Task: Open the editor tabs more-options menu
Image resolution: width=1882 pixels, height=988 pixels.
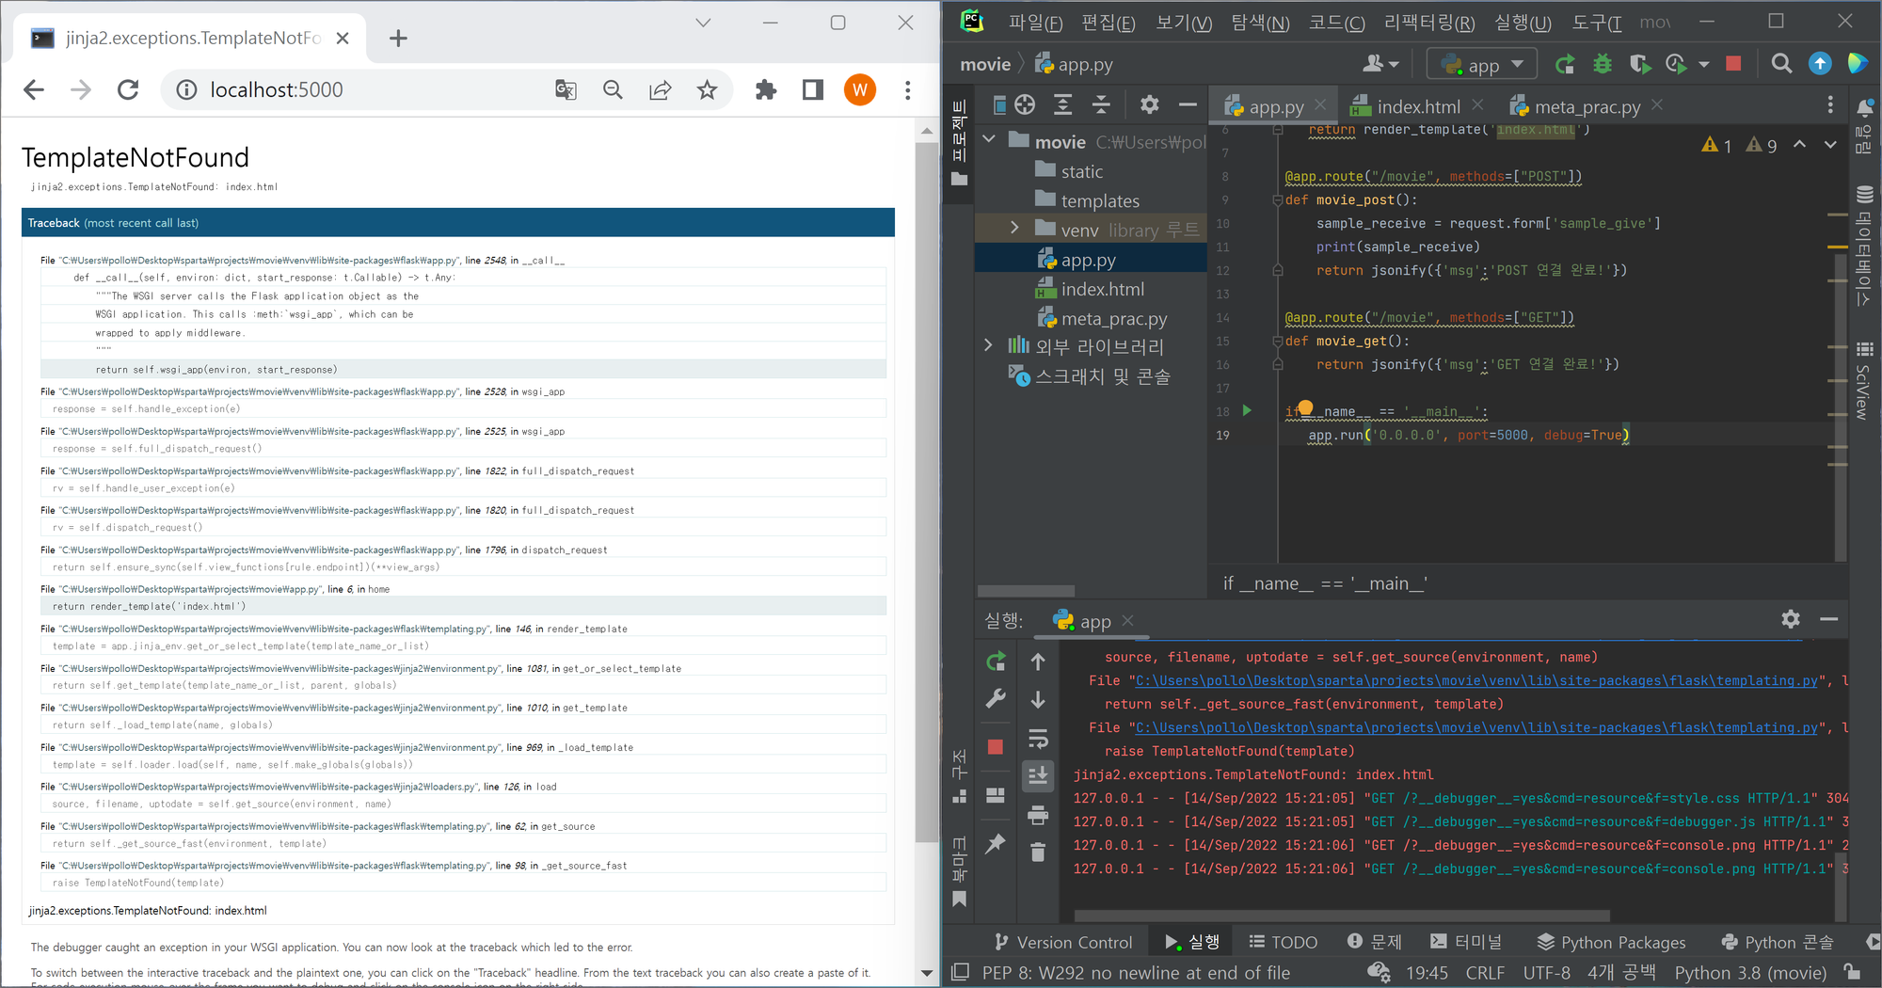Action: (x=1830, y=104)
